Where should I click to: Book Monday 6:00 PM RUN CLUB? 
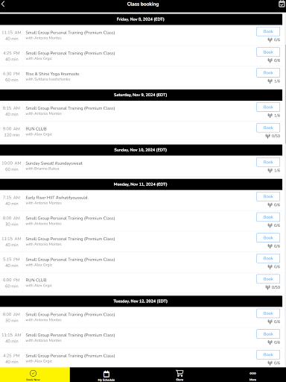[x=268, y=279]
